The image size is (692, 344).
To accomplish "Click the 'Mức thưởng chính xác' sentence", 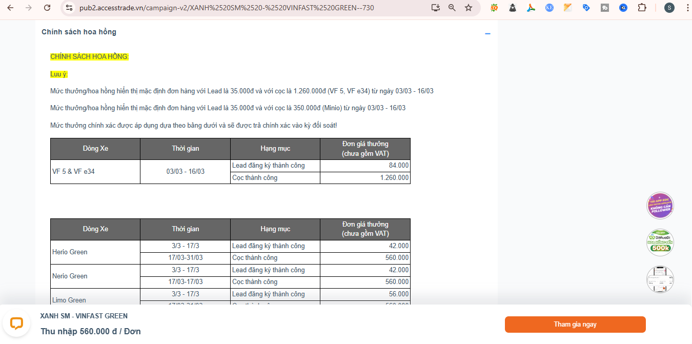I will (x=194, y=125).
